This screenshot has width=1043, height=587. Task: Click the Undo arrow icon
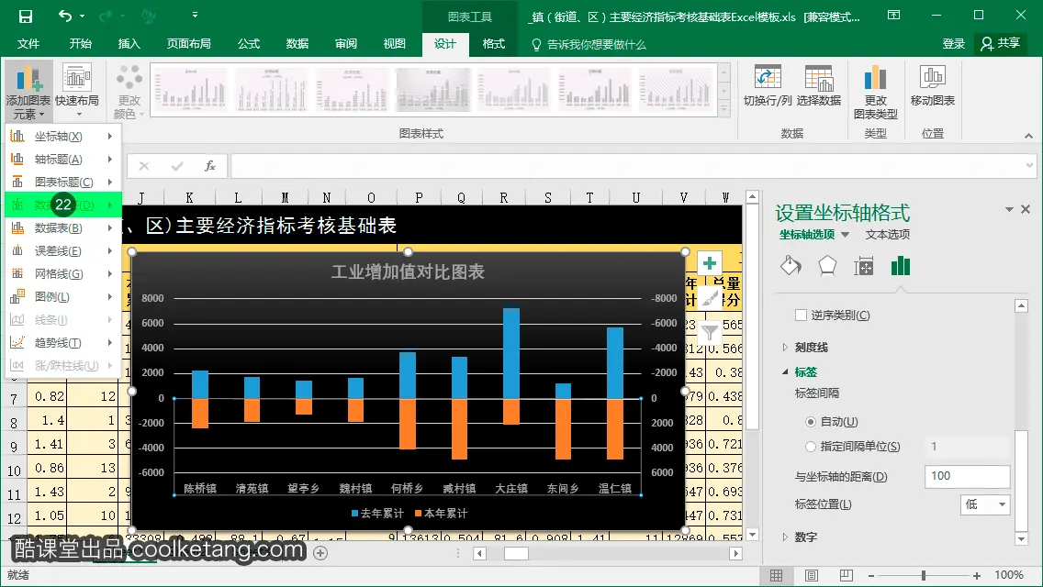pyautogui.click(x=65, y=16)
